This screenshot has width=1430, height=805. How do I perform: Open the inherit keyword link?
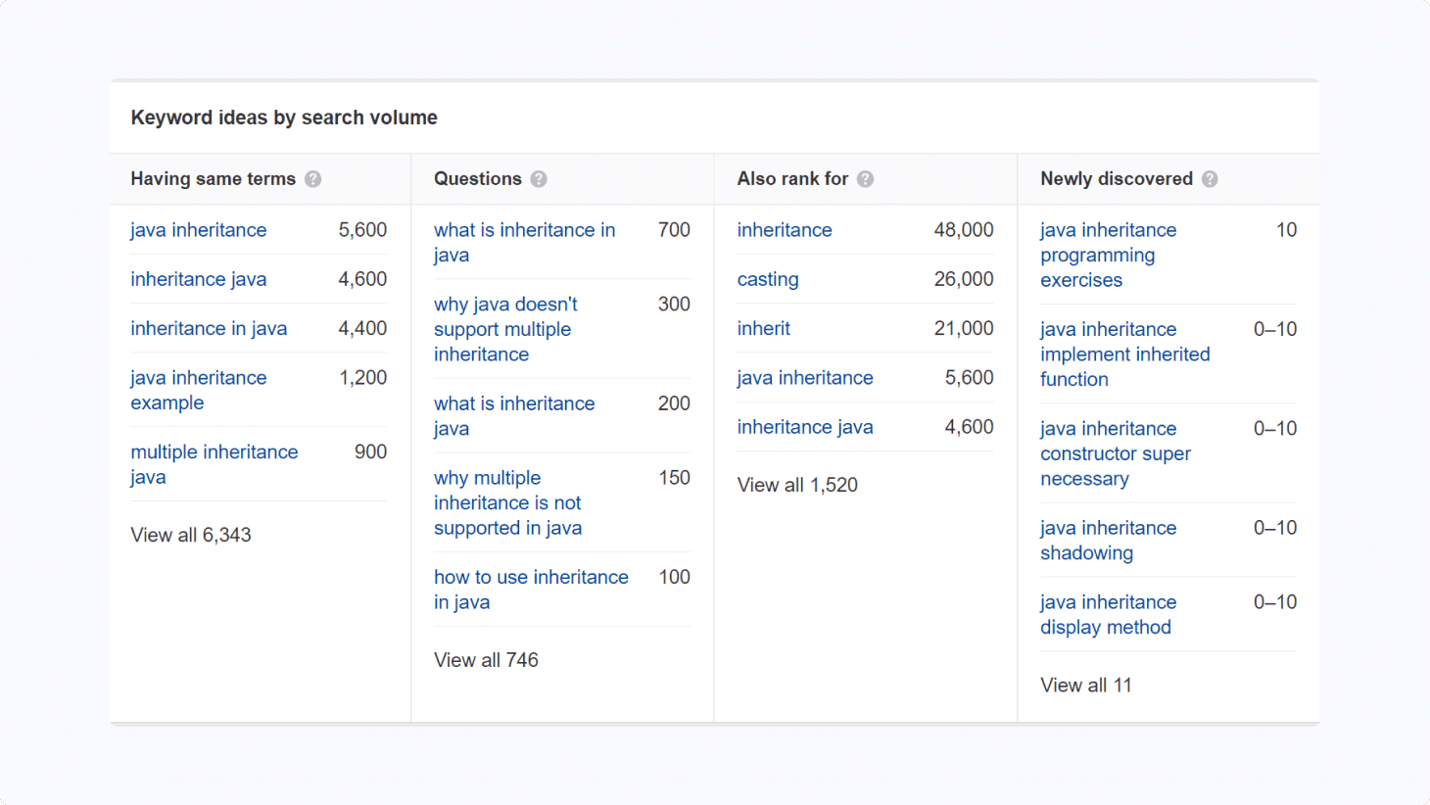coord(764,328)
